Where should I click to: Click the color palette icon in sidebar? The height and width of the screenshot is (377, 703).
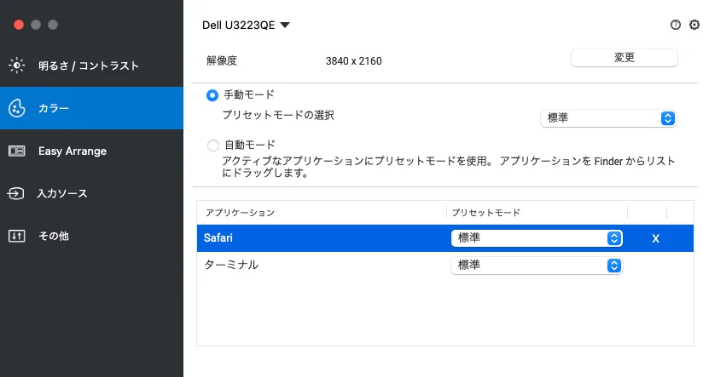(17, 108)
